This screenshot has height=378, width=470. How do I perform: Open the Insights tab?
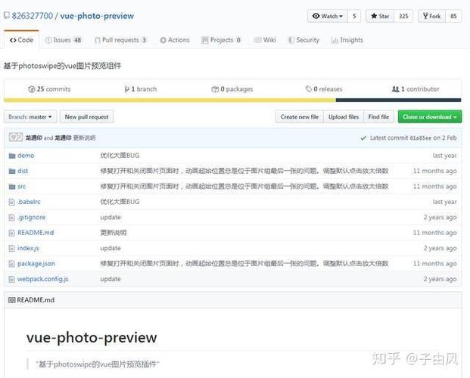point(347,40)
